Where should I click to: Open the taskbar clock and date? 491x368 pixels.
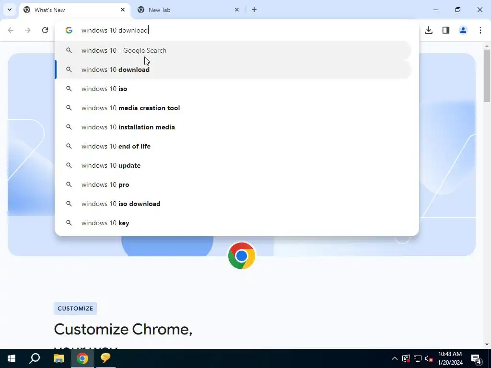click(x=450, y=358)
